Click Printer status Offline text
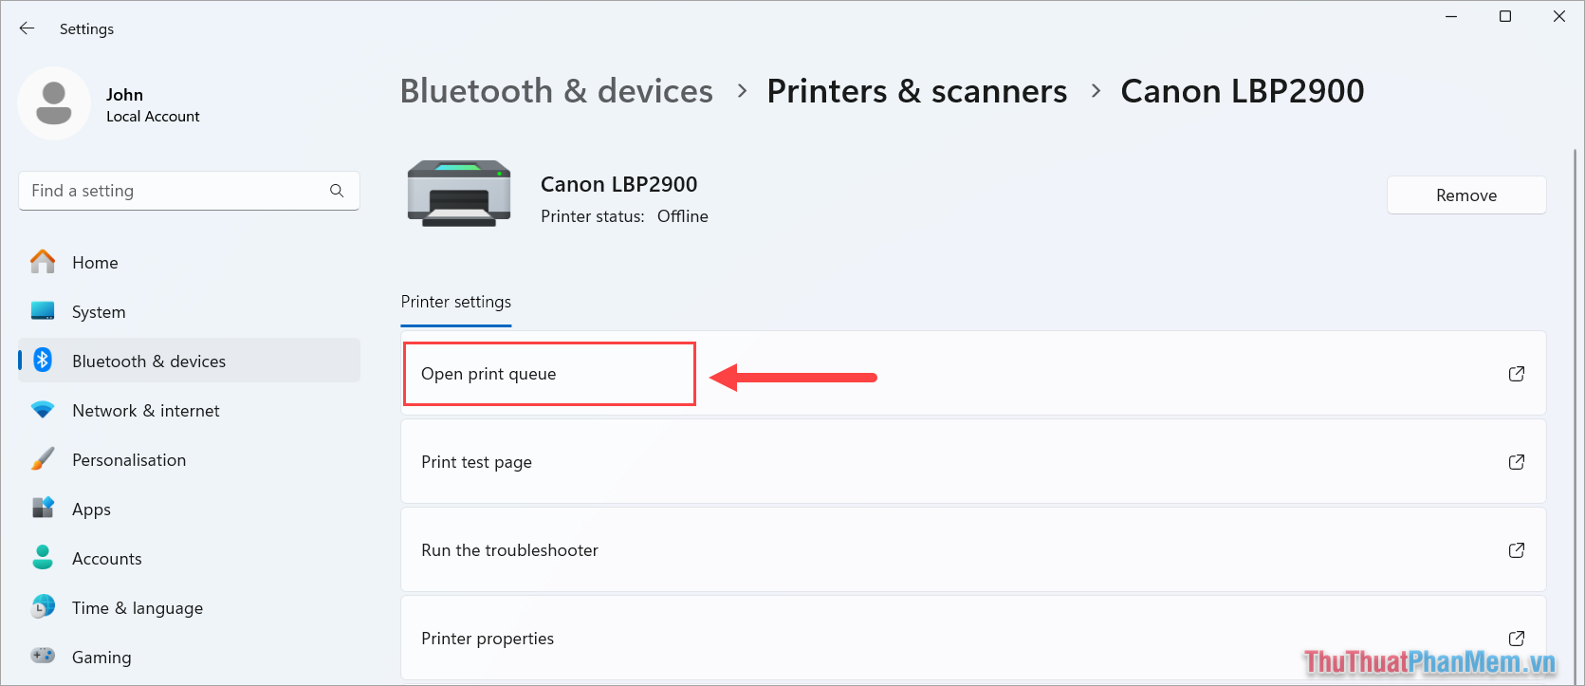This screenshot has width=1585, height=686. click(x=624, y=216)
